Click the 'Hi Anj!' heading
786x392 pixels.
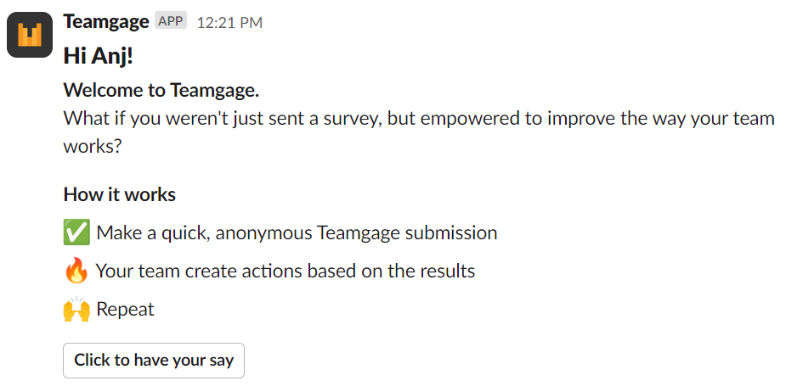99,57
